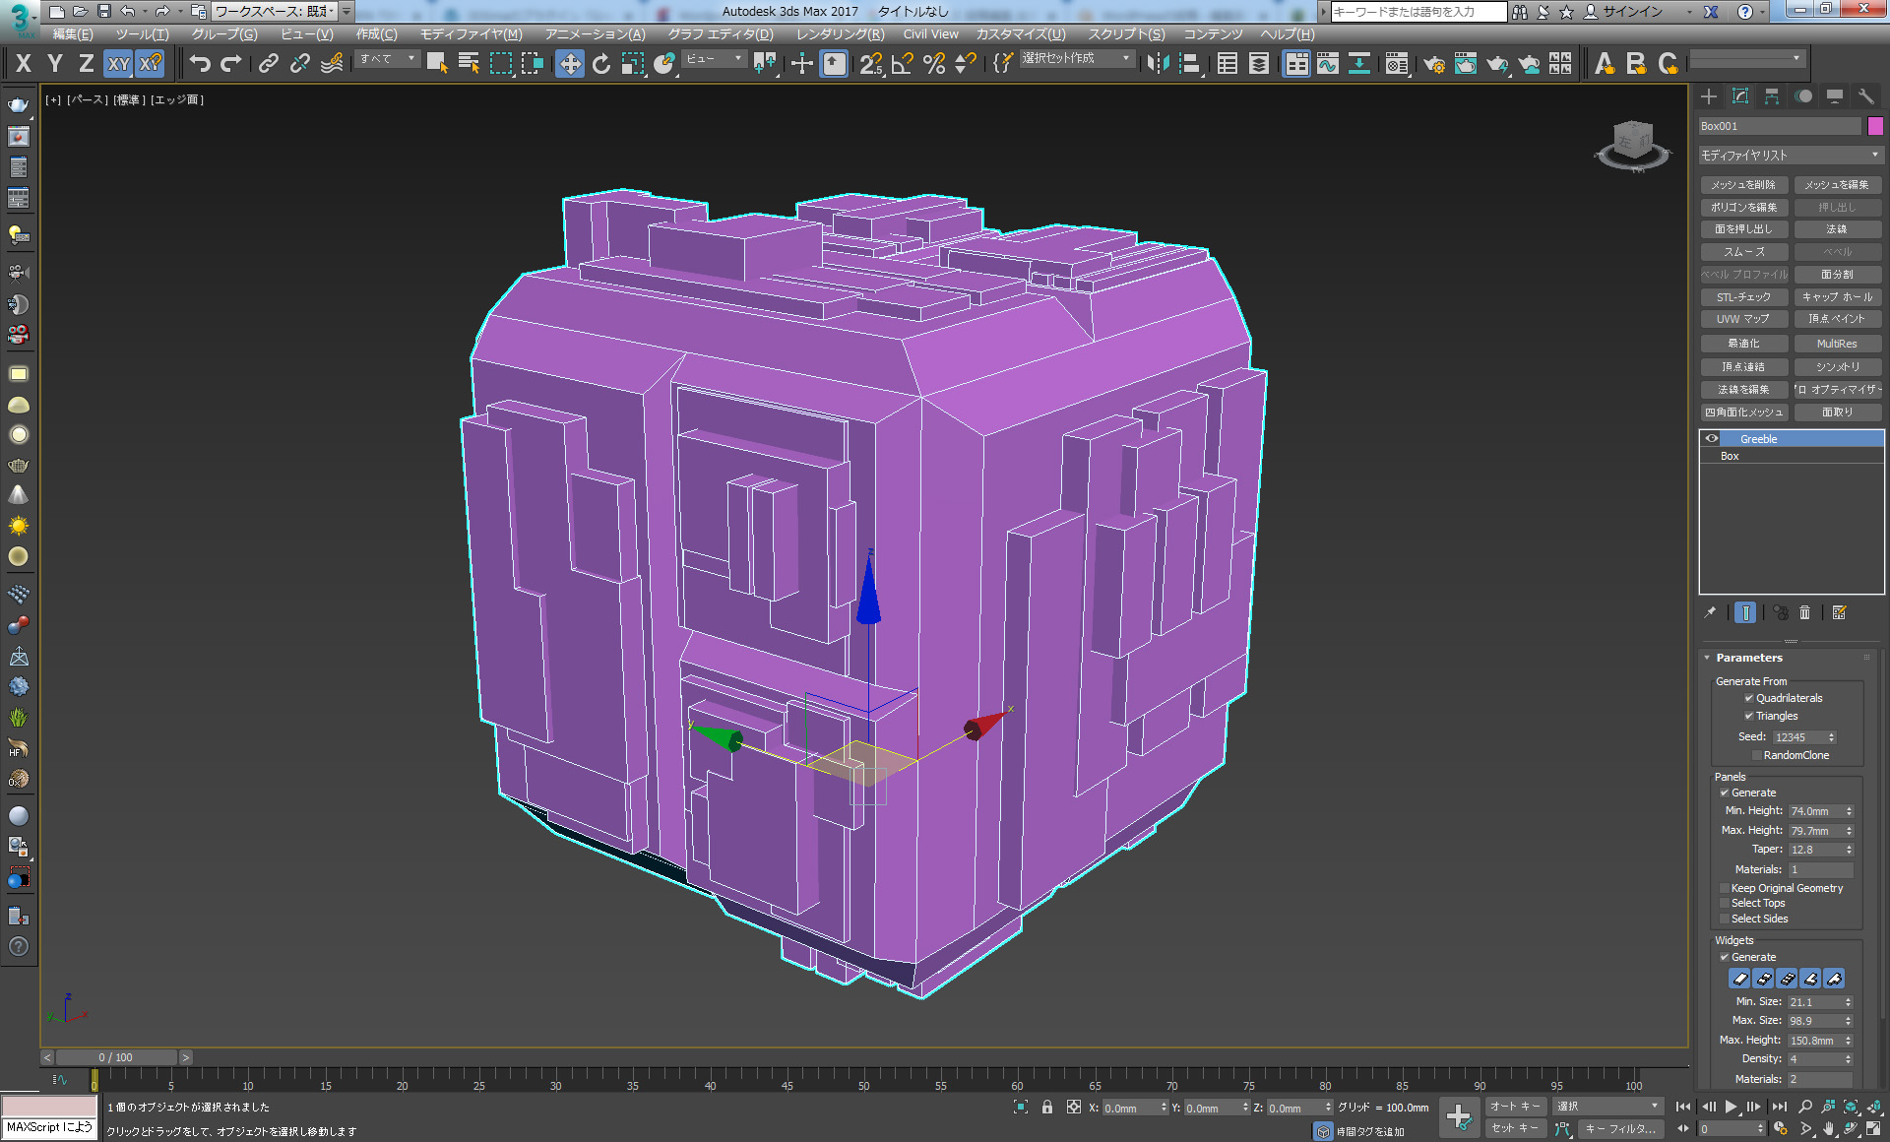The height and width of the screenshot is (1142, 1890).
Task: Activate the Rotate tool
Action: click(600, 64)
